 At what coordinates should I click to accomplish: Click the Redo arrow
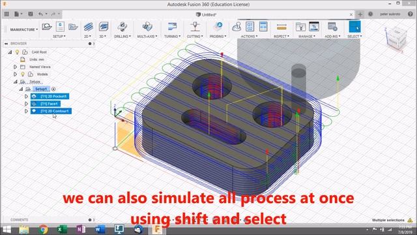click(x=53, y=14)
